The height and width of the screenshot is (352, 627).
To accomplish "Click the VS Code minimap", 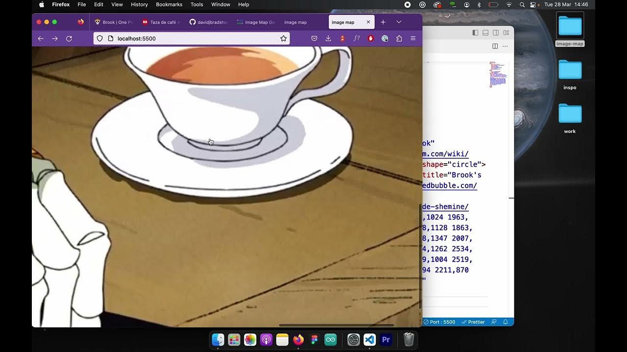I will [x=497, y=75].
